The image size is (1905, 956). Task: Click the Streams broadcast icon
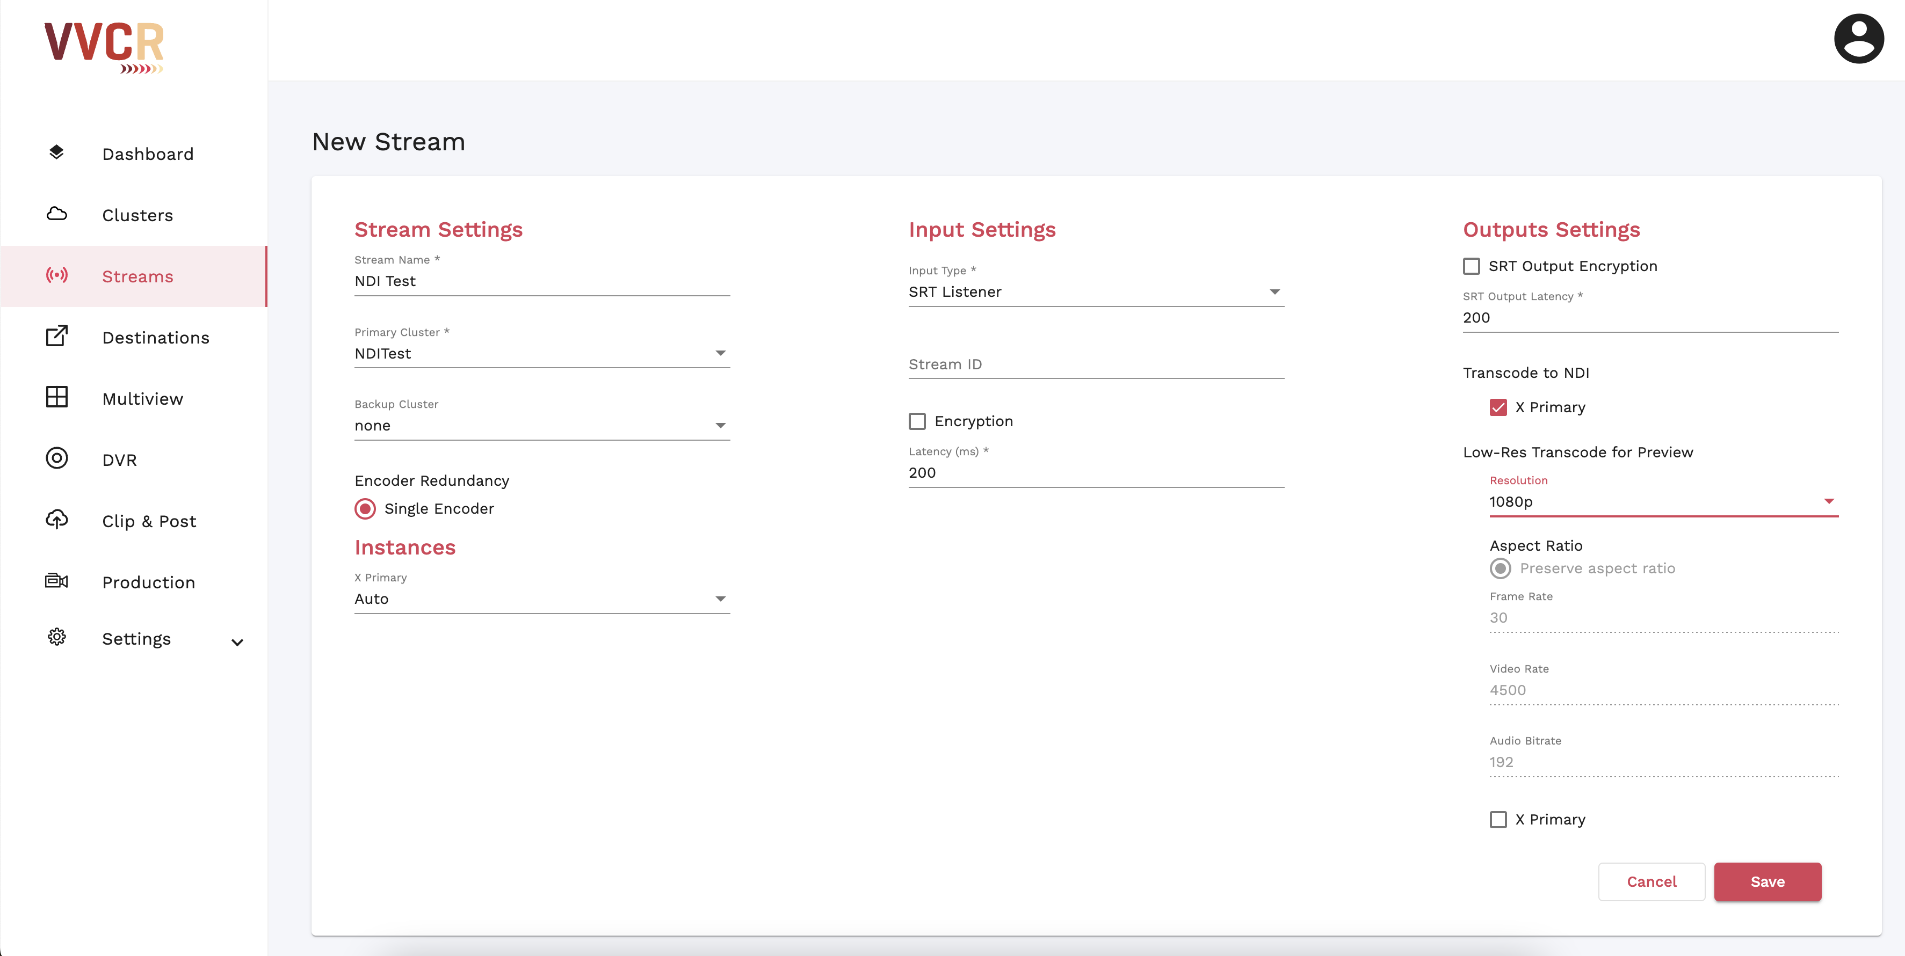(x=57, y=275)
